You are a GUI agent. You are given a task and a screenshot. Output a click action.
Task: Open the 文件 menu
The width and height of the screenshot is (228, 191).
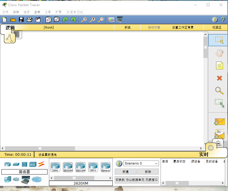[5, 12]
